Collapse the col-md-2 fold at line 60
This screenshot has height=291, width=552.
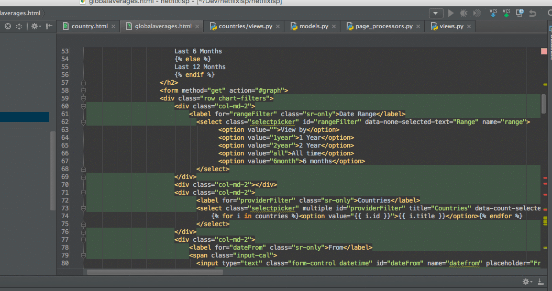83,106
